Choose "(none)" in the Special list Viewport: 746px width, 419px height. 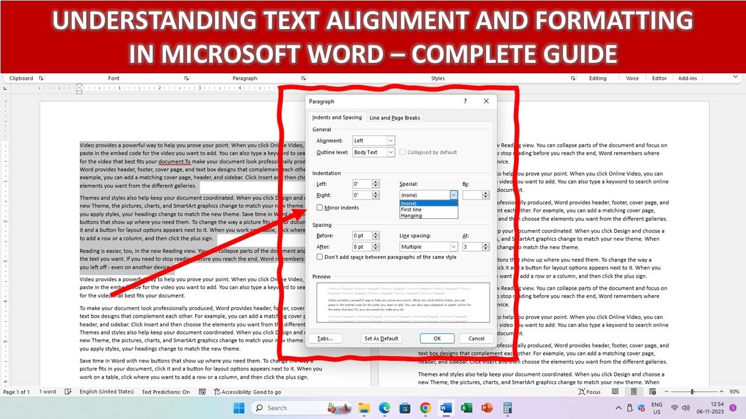[x=429, y=204]
